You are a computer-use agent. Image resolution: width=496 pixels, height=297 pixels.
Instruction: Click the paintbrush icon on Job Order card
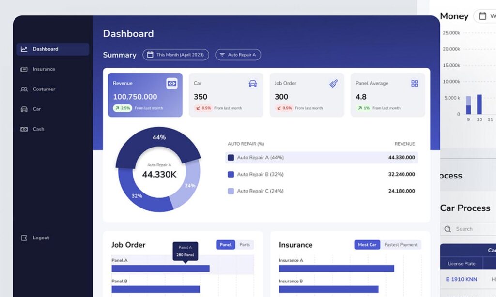pos(334,83)
